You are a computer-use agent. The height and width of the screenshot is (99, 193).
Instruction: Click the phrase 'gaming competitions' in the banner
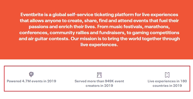[156, 33]
